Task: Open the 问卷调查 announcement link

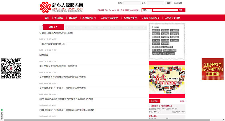Action: (44, 55)
